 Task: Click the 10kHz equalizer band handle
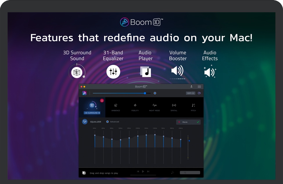(172, 138)
